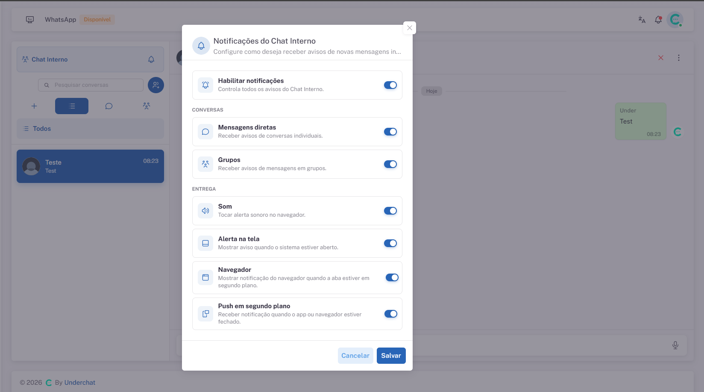Click the Teste contact avatar
This screenshot has height=392, width=704.
click(x=31, y=166)
